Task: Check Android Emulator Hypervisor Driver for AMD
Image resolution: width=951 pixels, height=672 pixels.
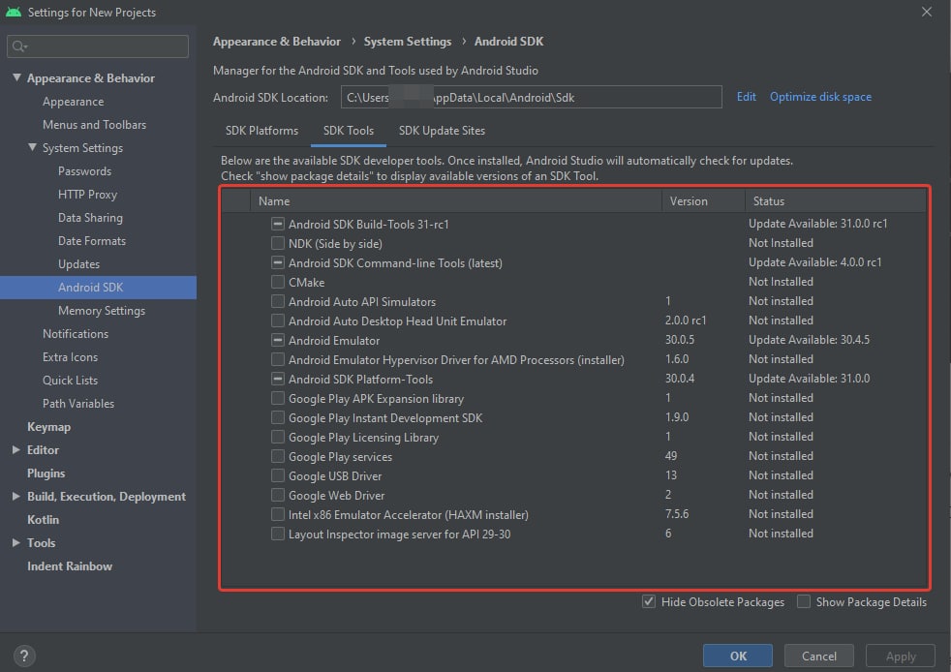Action: 277,359
